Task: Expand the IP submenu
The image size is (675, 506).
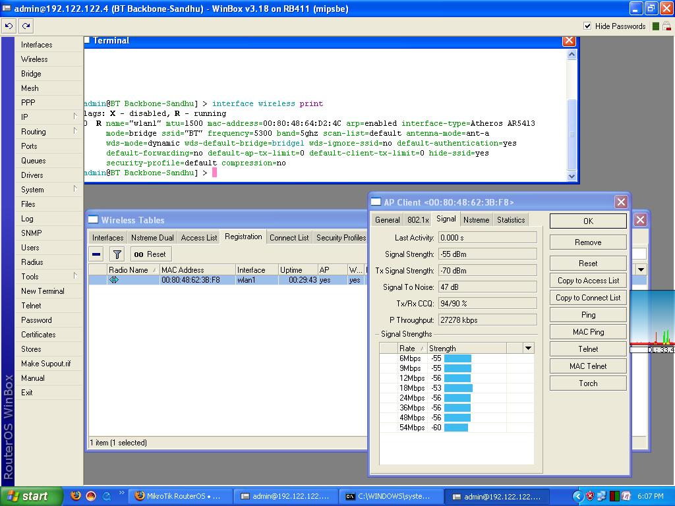Action: 48,117
